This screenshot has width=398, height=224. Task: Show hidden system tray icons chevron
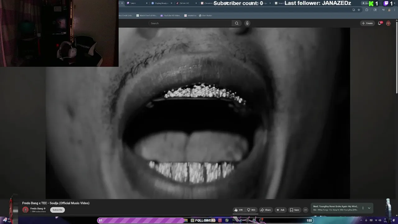(361, 220)
